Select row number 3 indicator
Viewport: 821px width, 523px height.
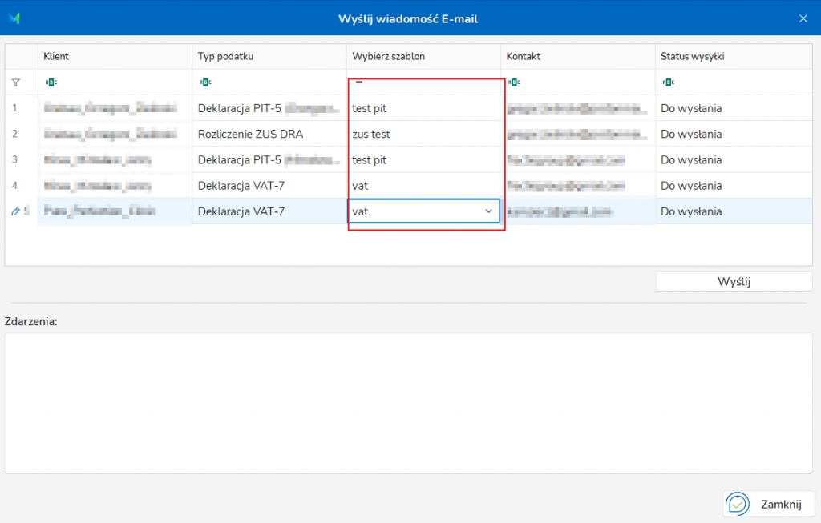tap(22, 160)
